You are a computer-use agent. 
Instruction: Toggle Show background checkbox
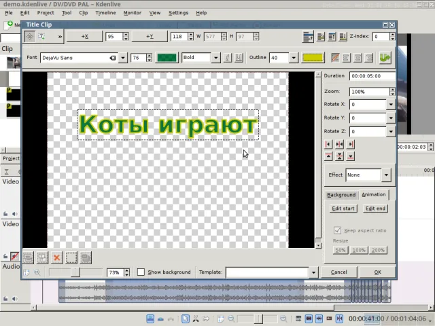(141, 272)
